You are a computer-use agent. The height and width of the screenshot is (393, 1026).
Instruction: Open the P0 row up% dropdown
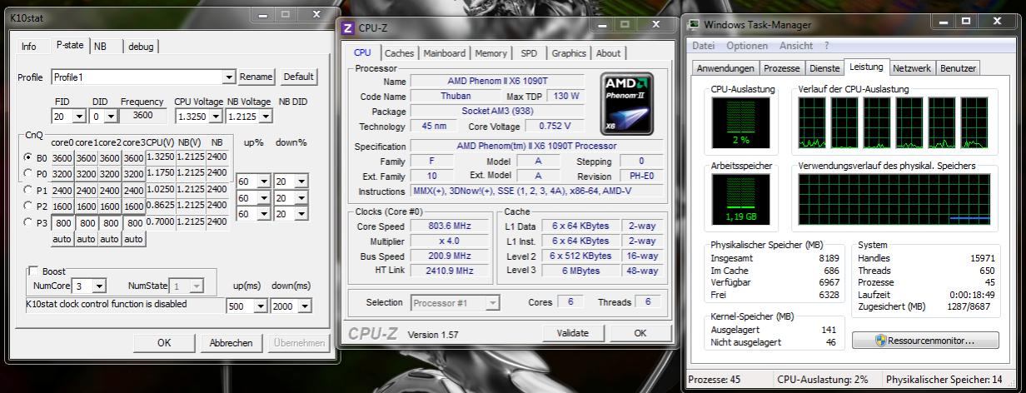254,182
